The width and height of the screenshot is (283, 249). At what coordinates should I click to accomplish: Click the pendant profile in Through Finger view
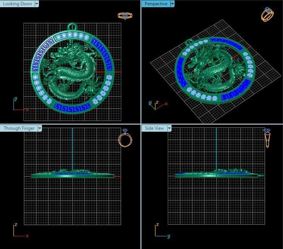click(73, 174)
